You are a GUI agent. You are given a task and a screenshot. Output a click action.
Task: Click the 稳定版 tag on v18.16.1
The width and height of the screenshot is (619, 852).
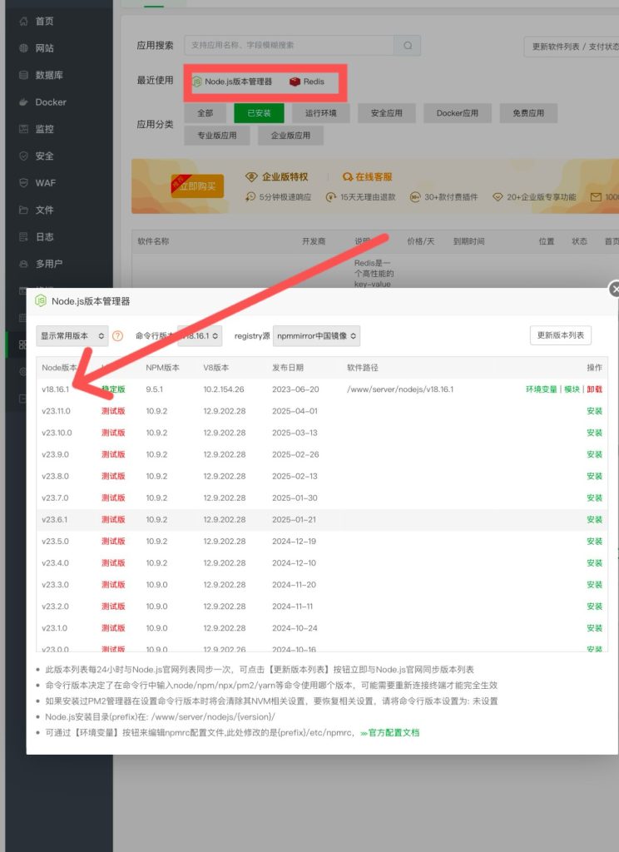[x=114, y=389]
